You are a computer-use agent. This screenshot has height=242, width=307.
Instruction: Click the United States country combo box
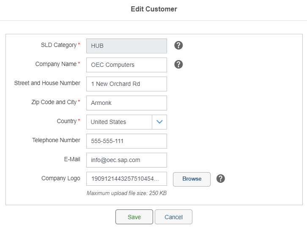[119, 122]
